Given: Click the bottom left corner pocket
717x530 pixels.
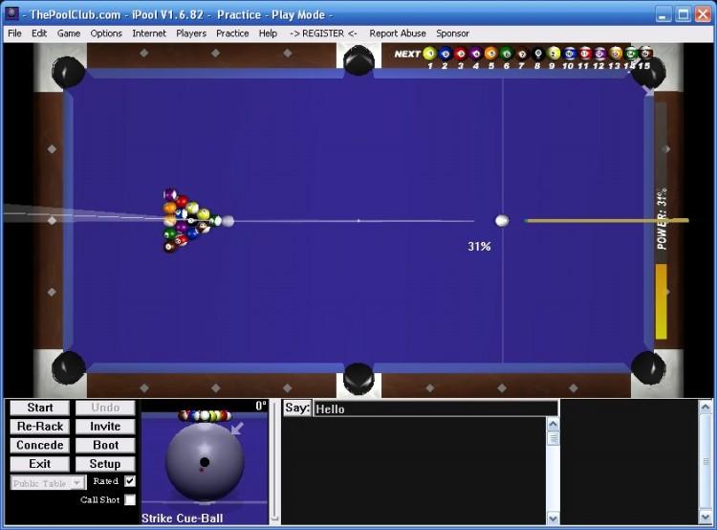Looking at the screenshot, I should click(68, 367).
